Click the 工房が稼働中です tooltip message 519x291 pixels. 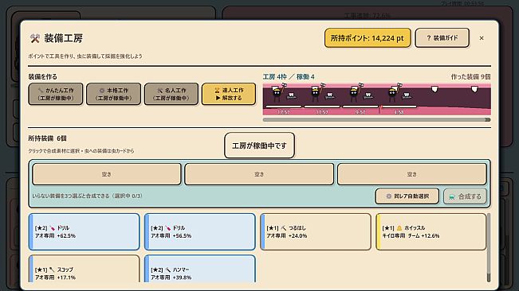(x=259, y=145)
